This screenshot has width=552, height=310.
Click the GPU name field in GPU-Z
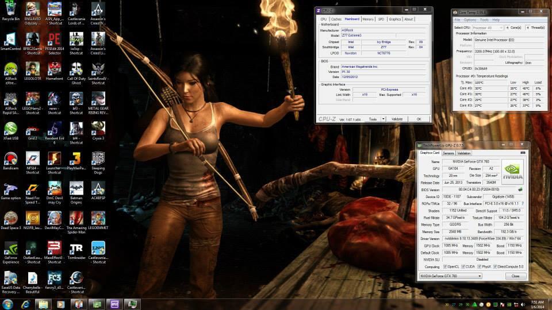click(x=471, y=162)
